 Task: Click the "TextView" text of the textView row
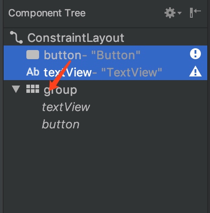coord(132,72)
